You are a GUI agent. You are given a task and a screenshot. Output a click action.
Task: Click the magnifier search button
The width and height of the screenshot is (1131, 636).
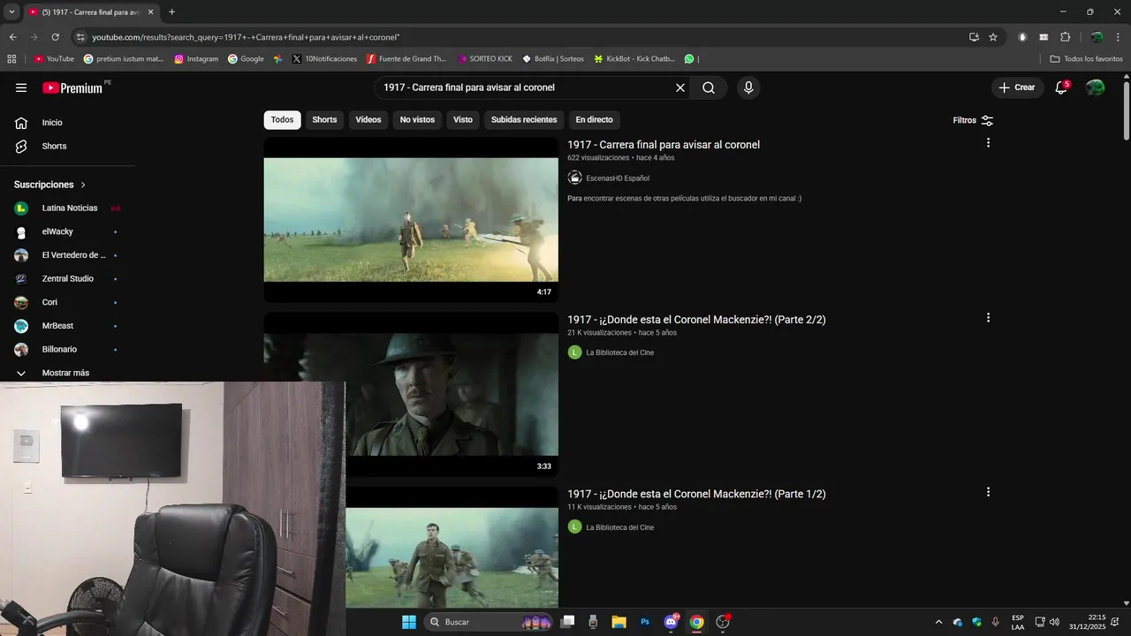(x=709, y=87)
